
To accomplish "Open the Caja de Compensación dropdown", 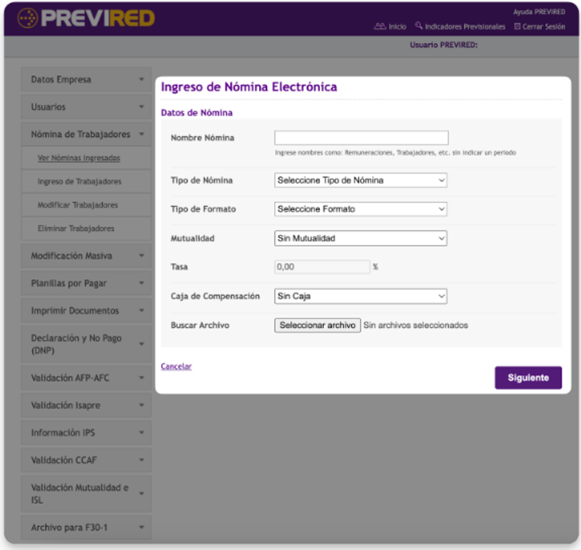I will pyautogui.click(x=361, y=296).
